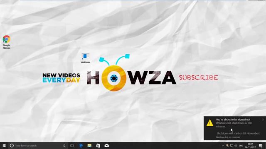The width and height of the screenshot is (266, 149).
Task: Click the Cortana circle icon
Action: pyautogui.click(x=12, y=146)
